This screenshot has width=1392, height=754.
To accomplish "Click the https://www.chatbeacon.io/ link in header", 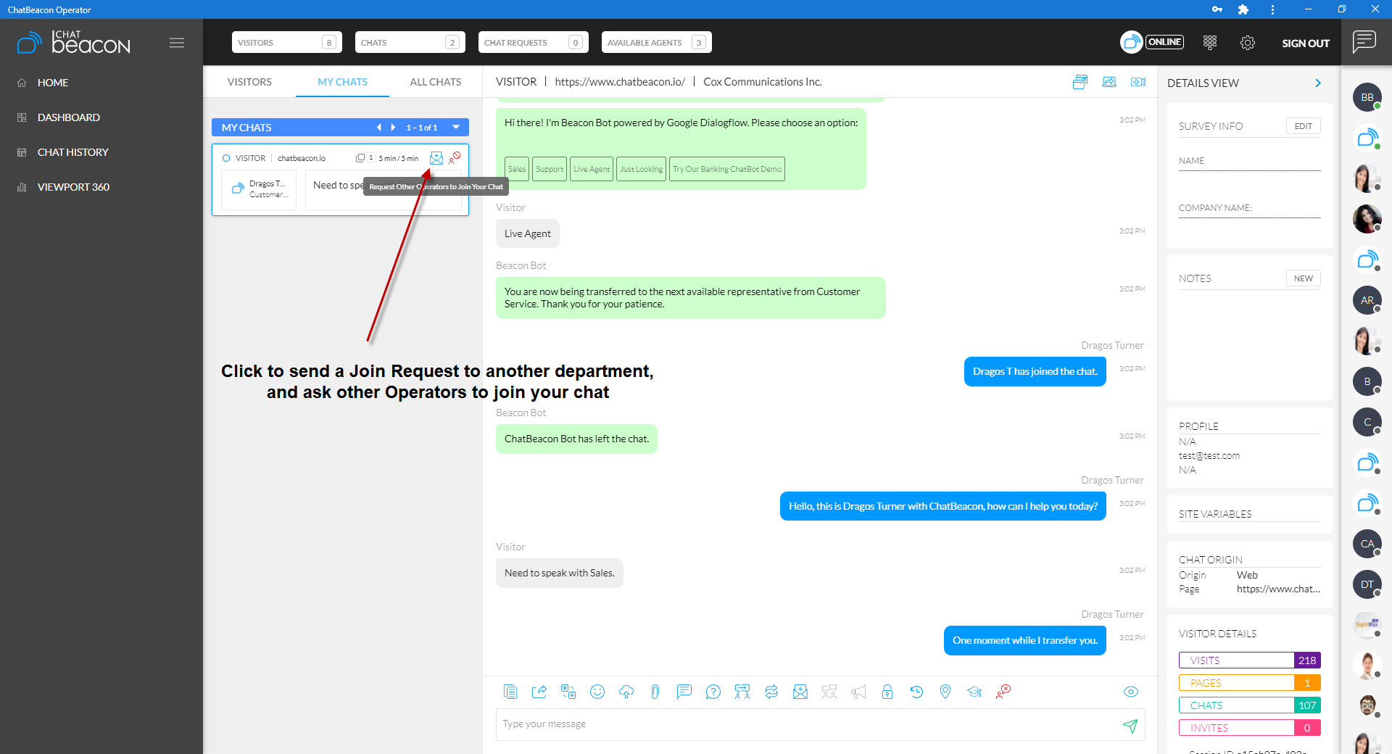I will pos(620,82).
